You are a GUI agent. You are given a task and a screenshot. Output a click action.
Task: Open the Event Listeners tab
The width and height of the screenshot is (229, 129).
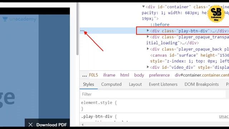tap(163, 84)
